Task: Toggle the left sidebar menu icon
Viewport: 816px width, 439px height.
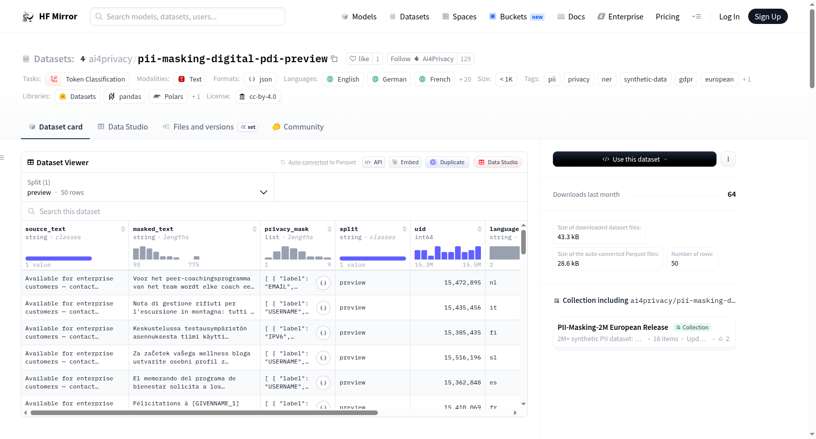Action: 3,158
